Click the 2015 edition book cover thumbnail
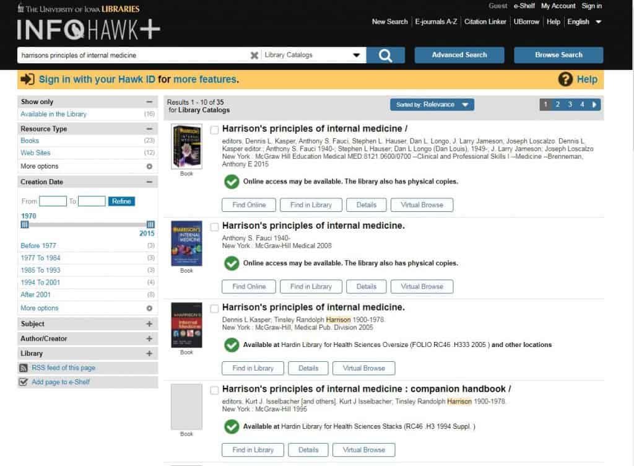 (x=186, y=146)
